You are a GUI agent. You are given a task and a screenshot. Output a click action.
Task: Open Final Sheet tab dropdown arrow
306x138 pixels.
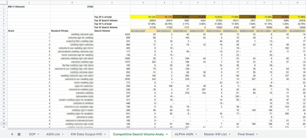(257, 134)
